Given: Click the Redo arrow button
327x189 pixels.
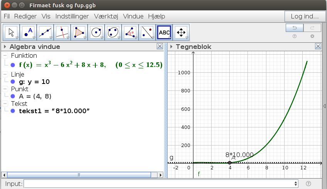Looking at the screenshot, I should [312, 28].
